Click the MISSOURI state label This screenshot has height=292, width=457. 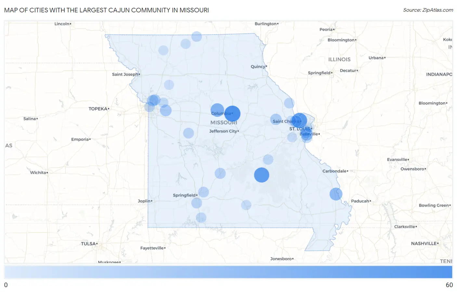pyautogui.click(x=224, y=123)
